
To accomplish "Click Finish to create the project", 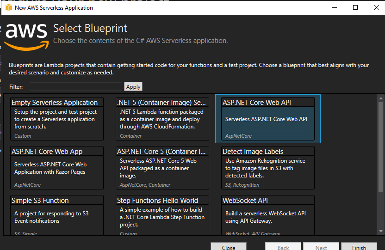I will (359, 247).
